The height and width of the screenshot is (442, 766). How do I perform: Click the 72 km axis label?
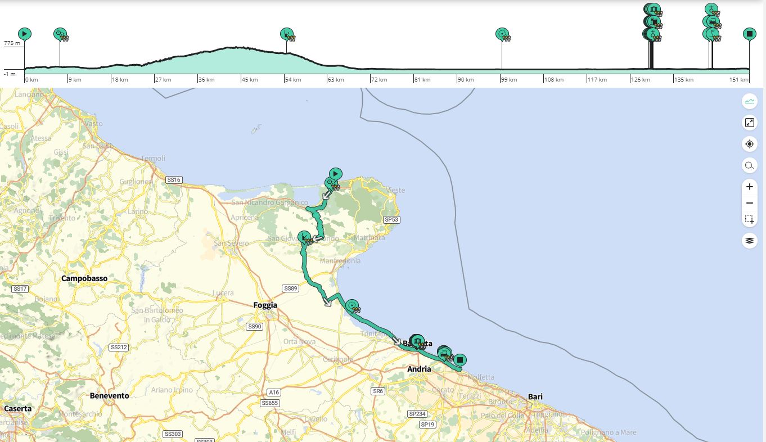pyautogui.click(x=379, y=80)
